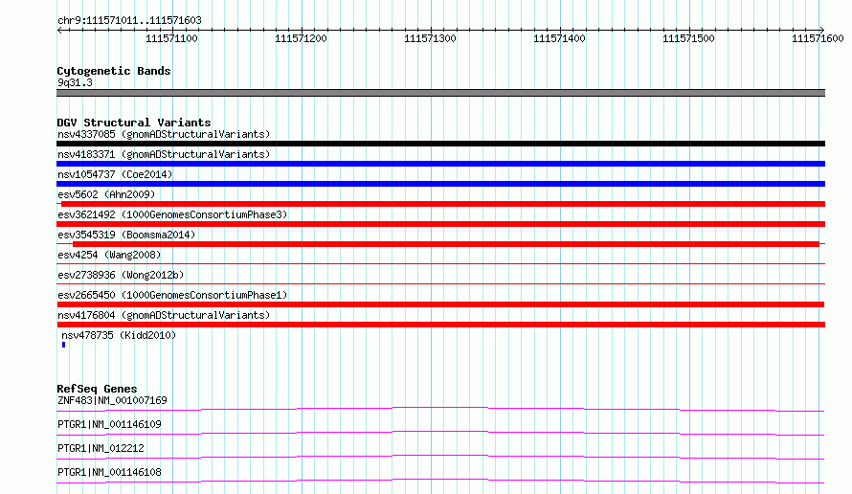Select variant label esv2738936 (Wong2012b)

(x=121, y=275)
